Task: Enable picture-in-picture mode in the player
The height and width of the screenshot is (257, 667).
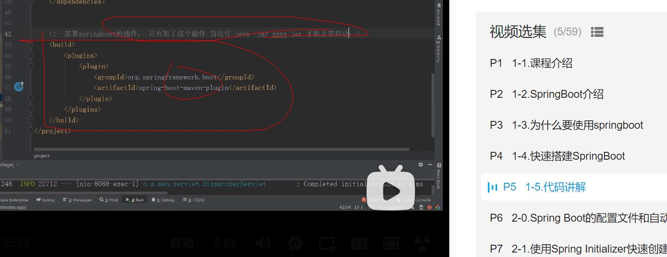Action: coord(326,243)
